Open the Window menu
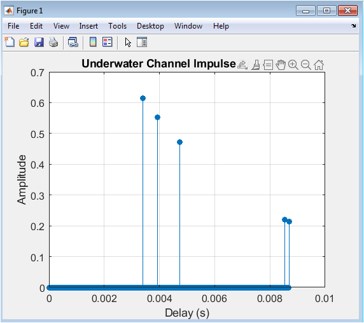The height and width of the screenshot is (323, 364). click(188, 26)
